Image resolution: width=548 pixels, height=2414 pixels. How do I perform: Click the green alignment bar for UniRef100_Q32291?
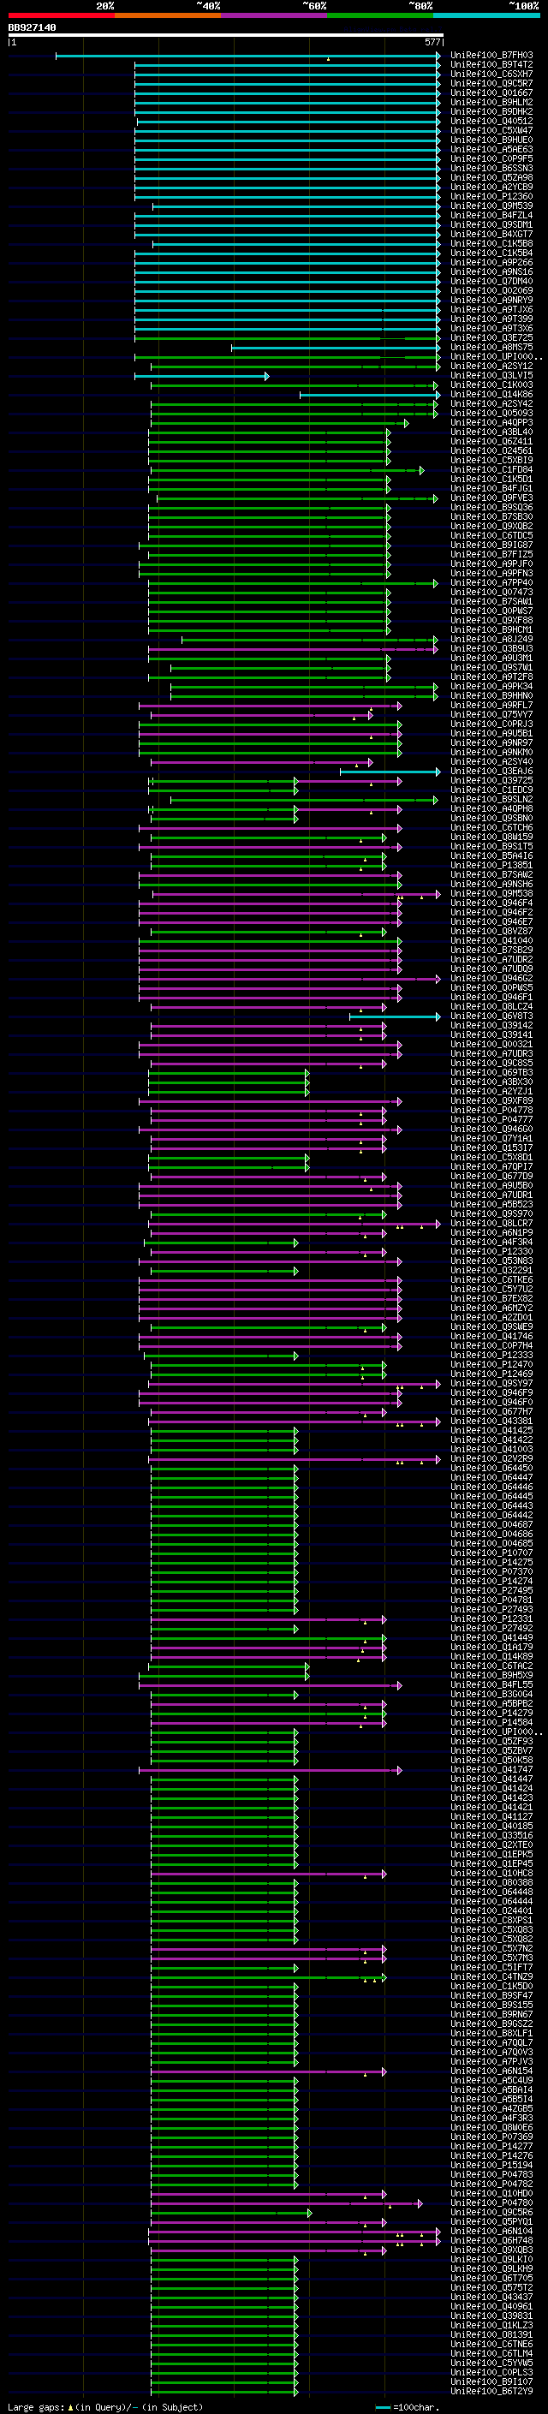point(223,1271)
